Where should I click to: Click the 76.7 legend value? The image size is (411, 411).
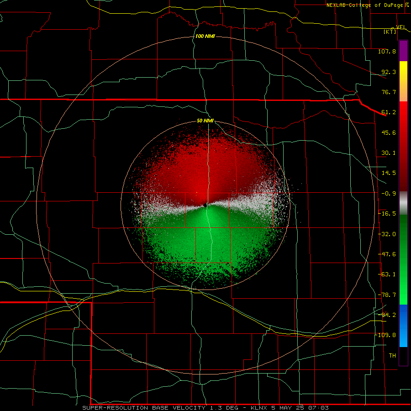(x=389, y=92)
